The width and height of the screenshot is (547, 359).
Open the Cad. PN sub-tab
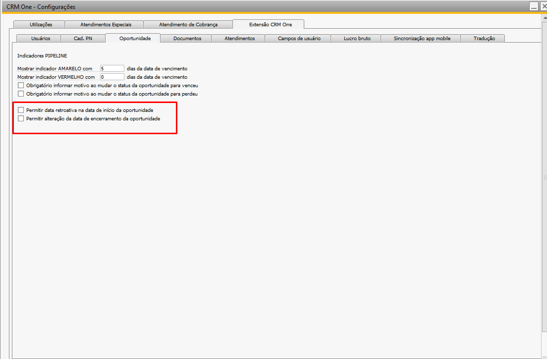[x=83, y=38]
